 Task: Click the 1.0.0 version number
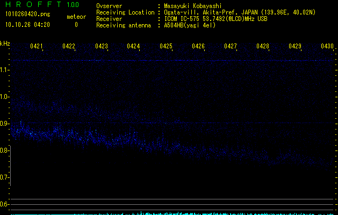pyautogui.click(x=72, y=5)
